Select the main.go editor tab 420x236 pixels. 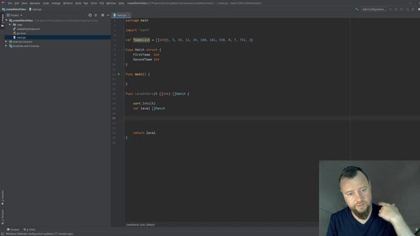pos(121,15)
